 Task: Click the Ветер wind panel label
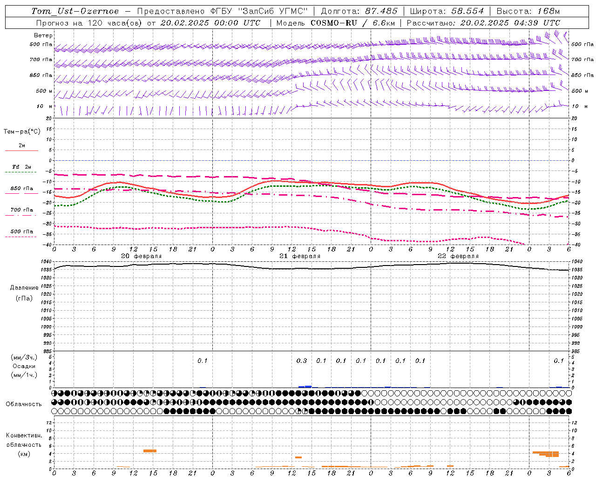point(43,35)
